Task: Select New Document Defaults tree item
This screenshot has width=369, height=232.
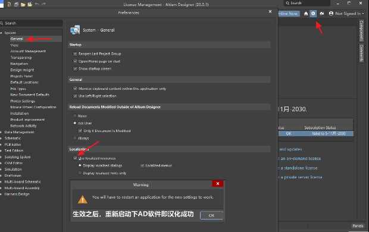Action: click(x=30, y=95)
